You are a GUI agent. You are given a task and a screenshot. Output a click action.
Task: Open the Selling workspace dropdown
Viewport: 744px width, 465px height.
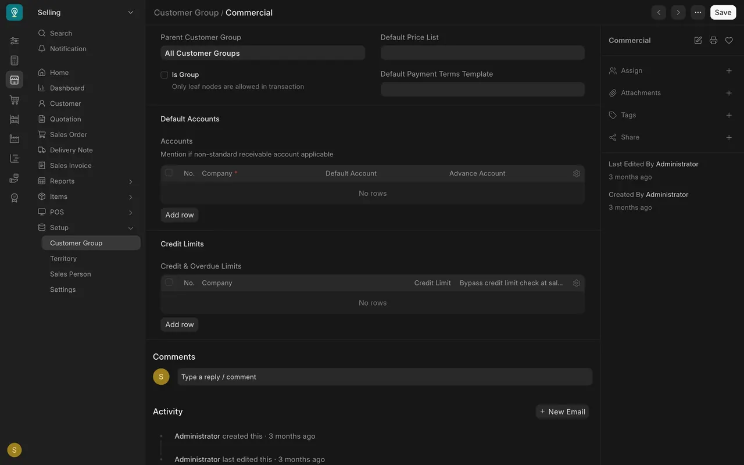pos(85,12)
